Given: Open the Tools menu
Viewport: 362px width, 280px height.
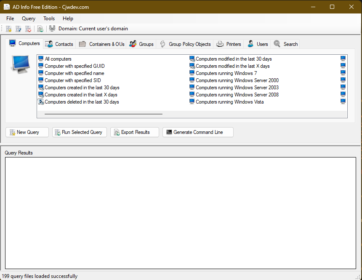Looking at the screenshot, I should pos(49,19).
